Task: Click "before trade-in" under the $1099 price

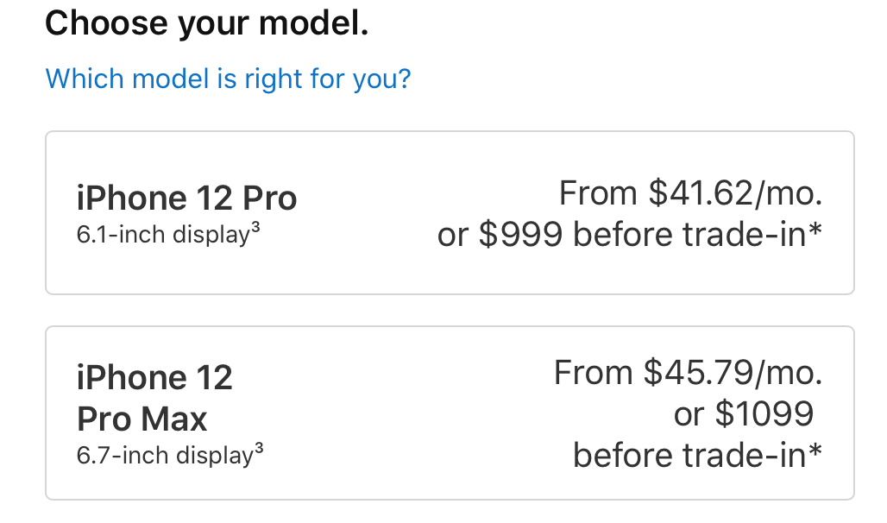Action: [687, 455]
